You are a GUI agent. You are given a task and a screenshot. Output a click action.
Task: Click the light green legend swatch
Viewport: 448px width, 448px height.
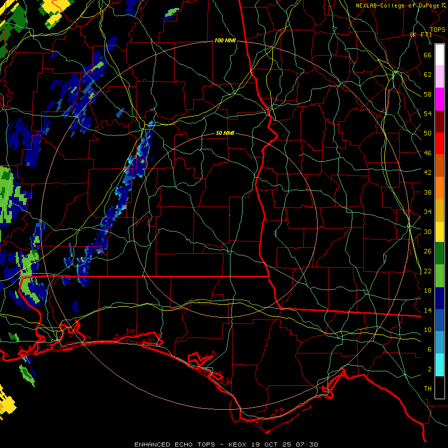click(440, 276)
